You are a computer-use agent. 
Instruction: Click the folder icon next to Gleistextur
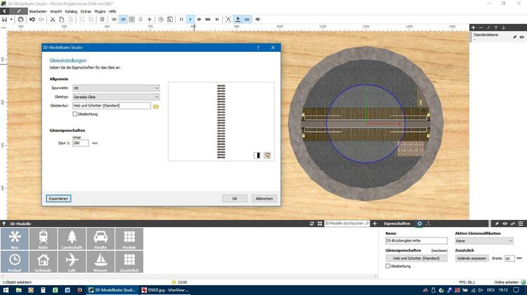pyautogui.click(x=155, y=107)
